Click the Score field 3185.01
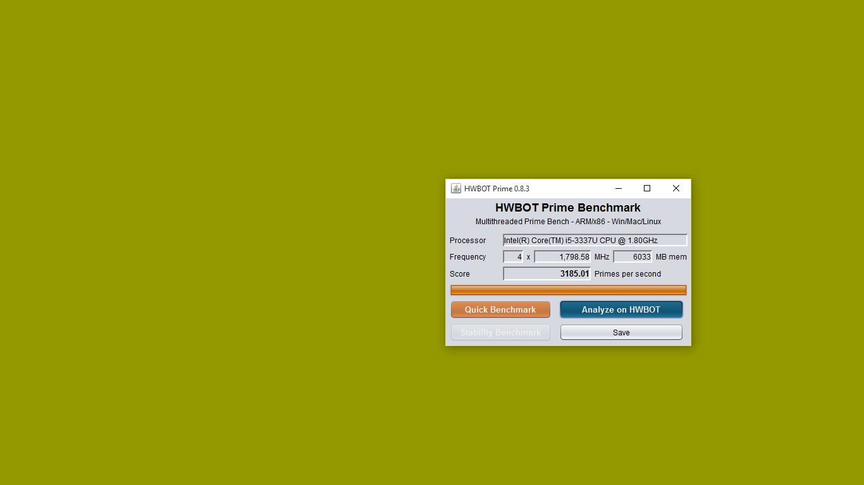The image size is (864, 485). pyautogui.click(x=547, y=273)
